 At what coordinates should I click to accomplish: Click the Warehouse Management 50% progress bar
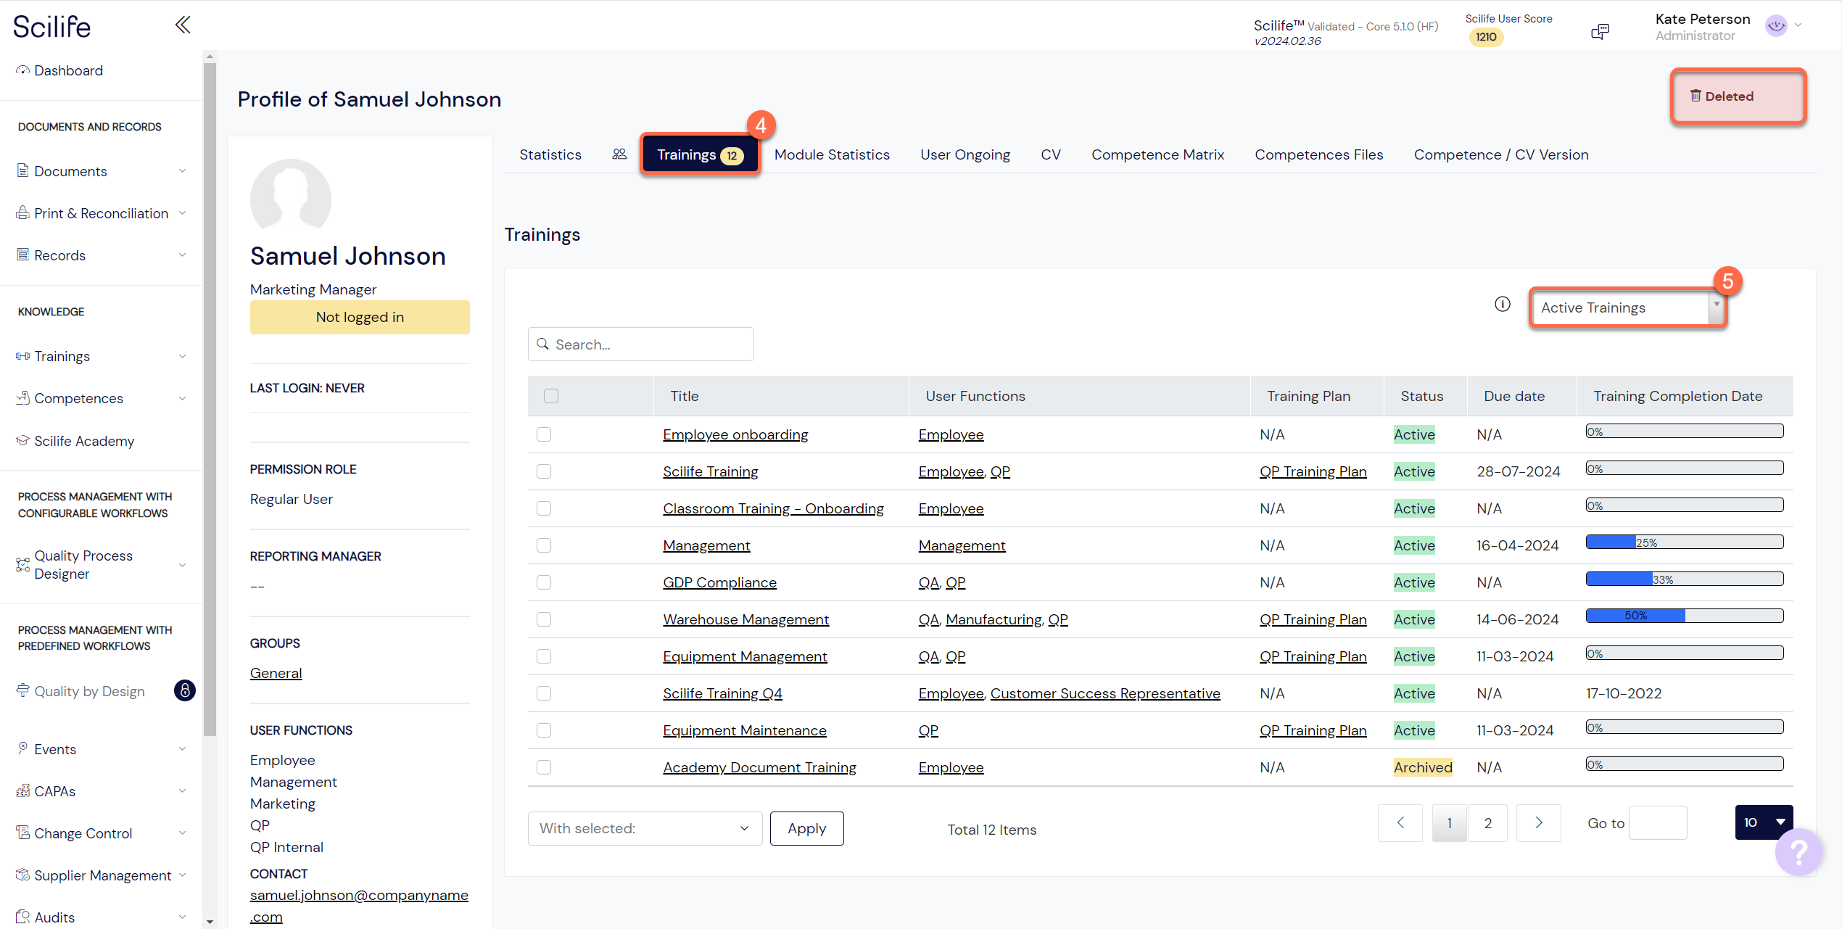(x=1684, y=616)
